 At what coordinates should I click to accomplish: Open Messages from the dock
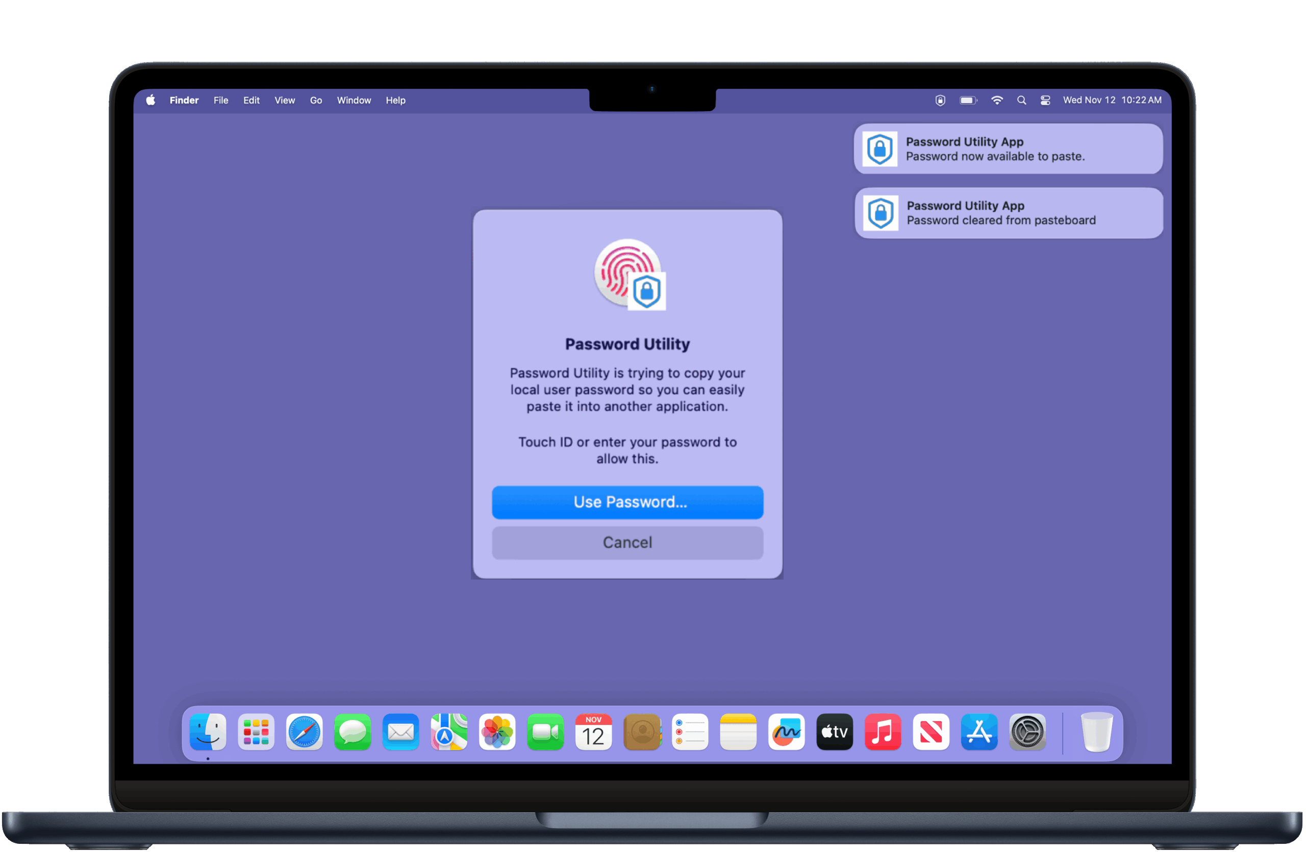pyautogui.click(x=353, y=732)
